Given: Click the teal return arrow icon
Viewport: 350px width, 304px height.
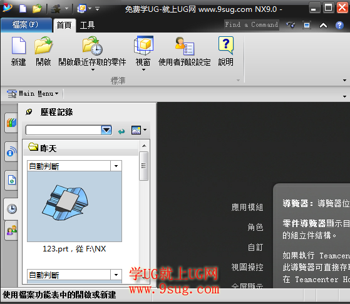Looking at the screenshot, I should coord(121,131).
